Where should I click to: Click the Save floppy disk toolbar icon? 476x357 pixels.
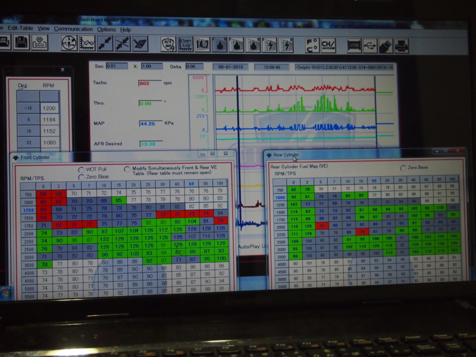[21, 42]
